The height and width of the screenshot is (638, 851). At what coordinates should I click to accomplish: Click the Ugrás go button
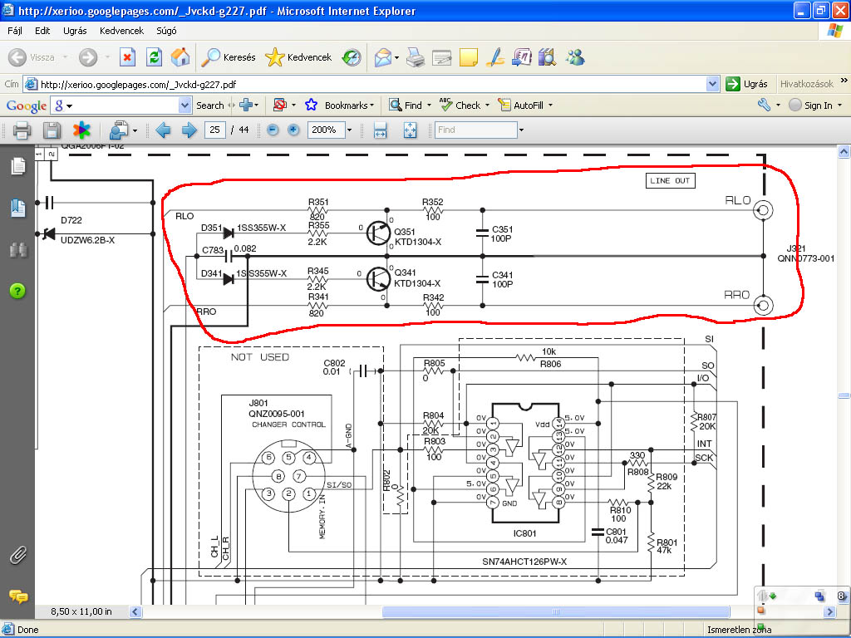pyautogui.click(x=747, y=84)
